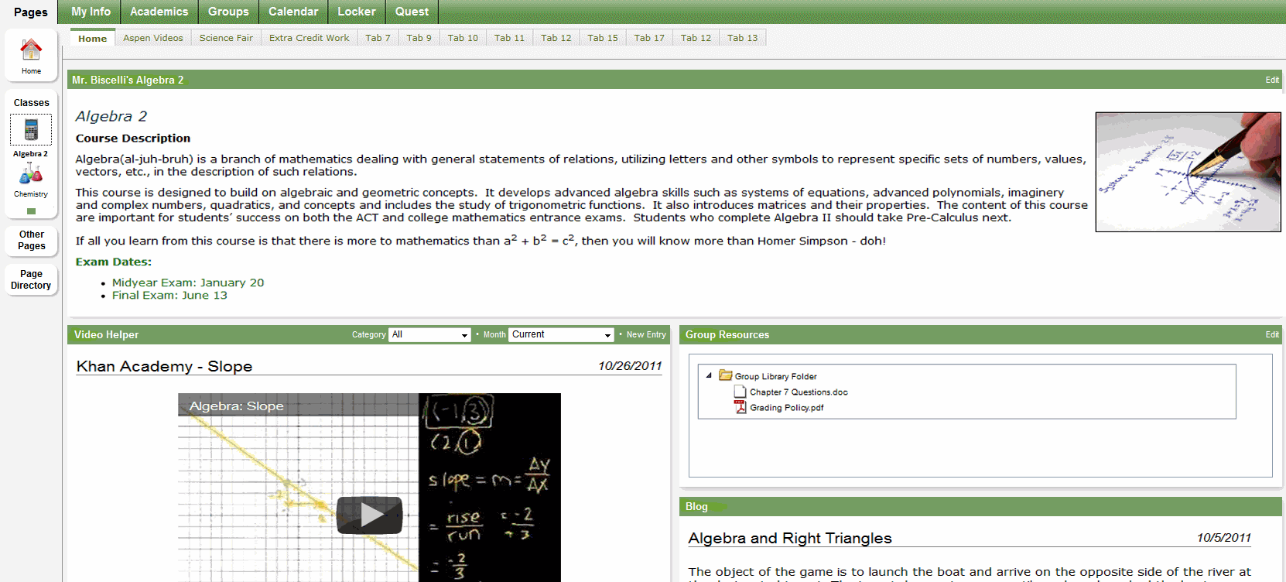Image resolution: width=1286 pixels, height=582 pixels.
Task: Select the Science Fair tab
Action: (226, 38)
